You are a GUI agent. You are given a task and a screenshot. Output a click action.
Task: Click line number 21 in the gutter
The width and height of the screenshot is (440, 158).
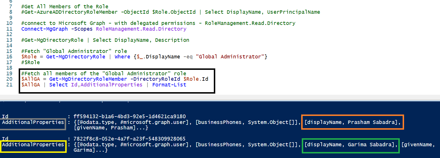[9, 85]
